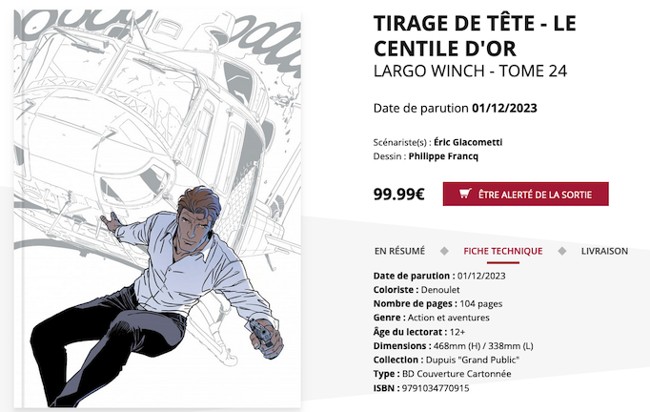Screen dimensions: 650x412
Task: Open scénariste Éric Giacometti link
Action: 468,142
